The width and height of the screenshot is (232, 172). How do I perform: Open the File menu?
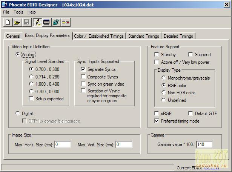(6, 12)
